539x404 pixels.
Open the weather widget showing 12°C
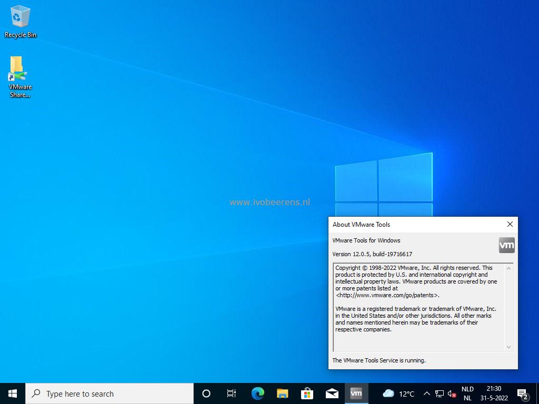(x=398, y=393)
